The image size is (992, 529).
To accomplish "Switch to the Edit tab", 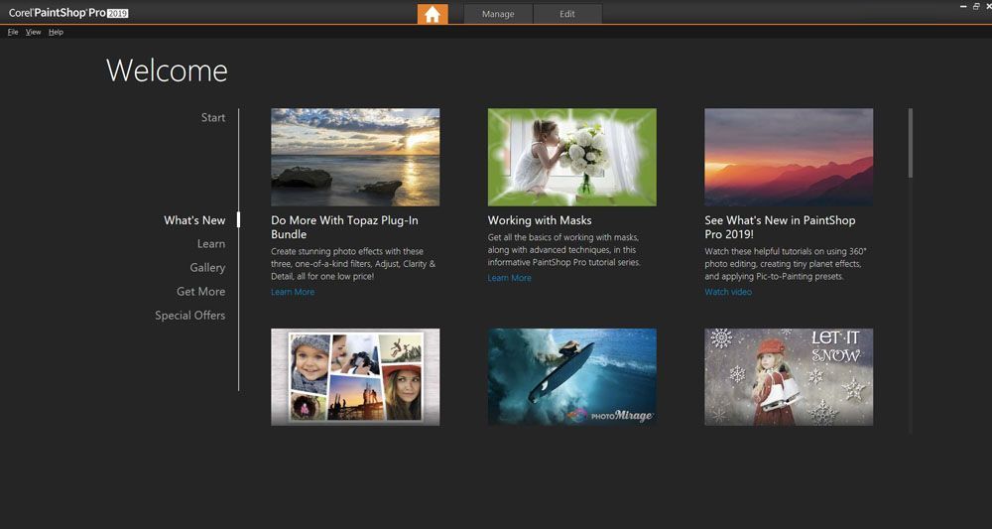I will (x=567, y=14).
